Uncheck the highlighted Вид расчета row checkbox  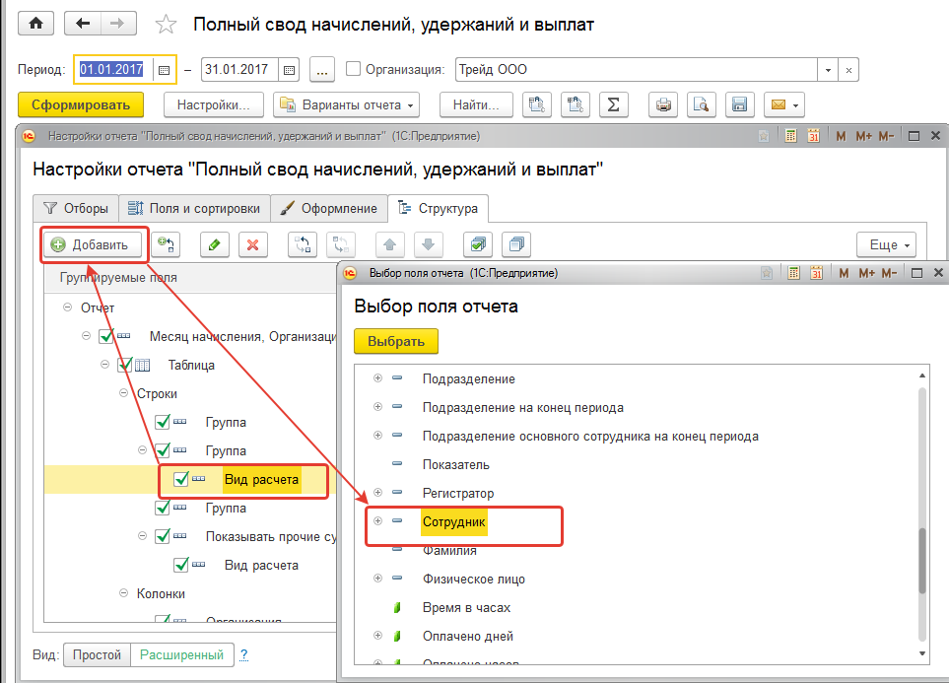click(x=181, y=479)
